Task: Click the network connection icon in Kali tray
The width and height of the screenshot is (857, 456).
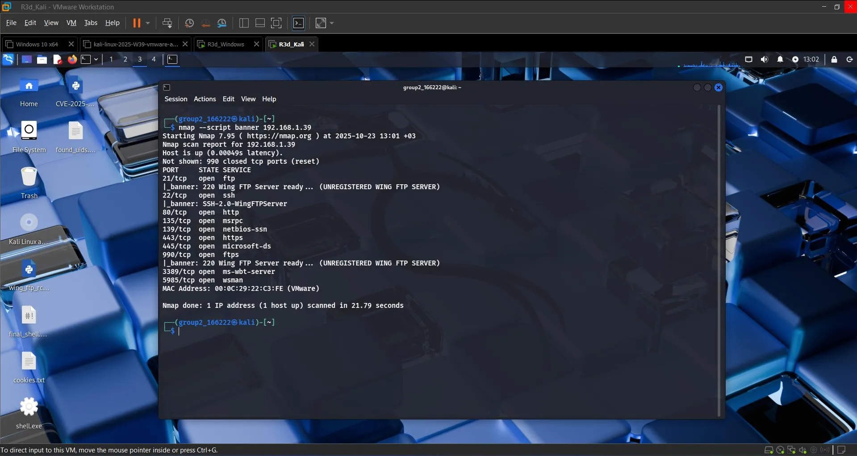Action: (x=749, y=59)
